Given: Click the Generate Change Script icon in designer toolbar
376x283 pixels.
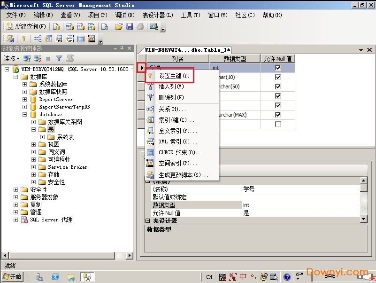Looking at the screenshot, I should click(x=10, y=39).
